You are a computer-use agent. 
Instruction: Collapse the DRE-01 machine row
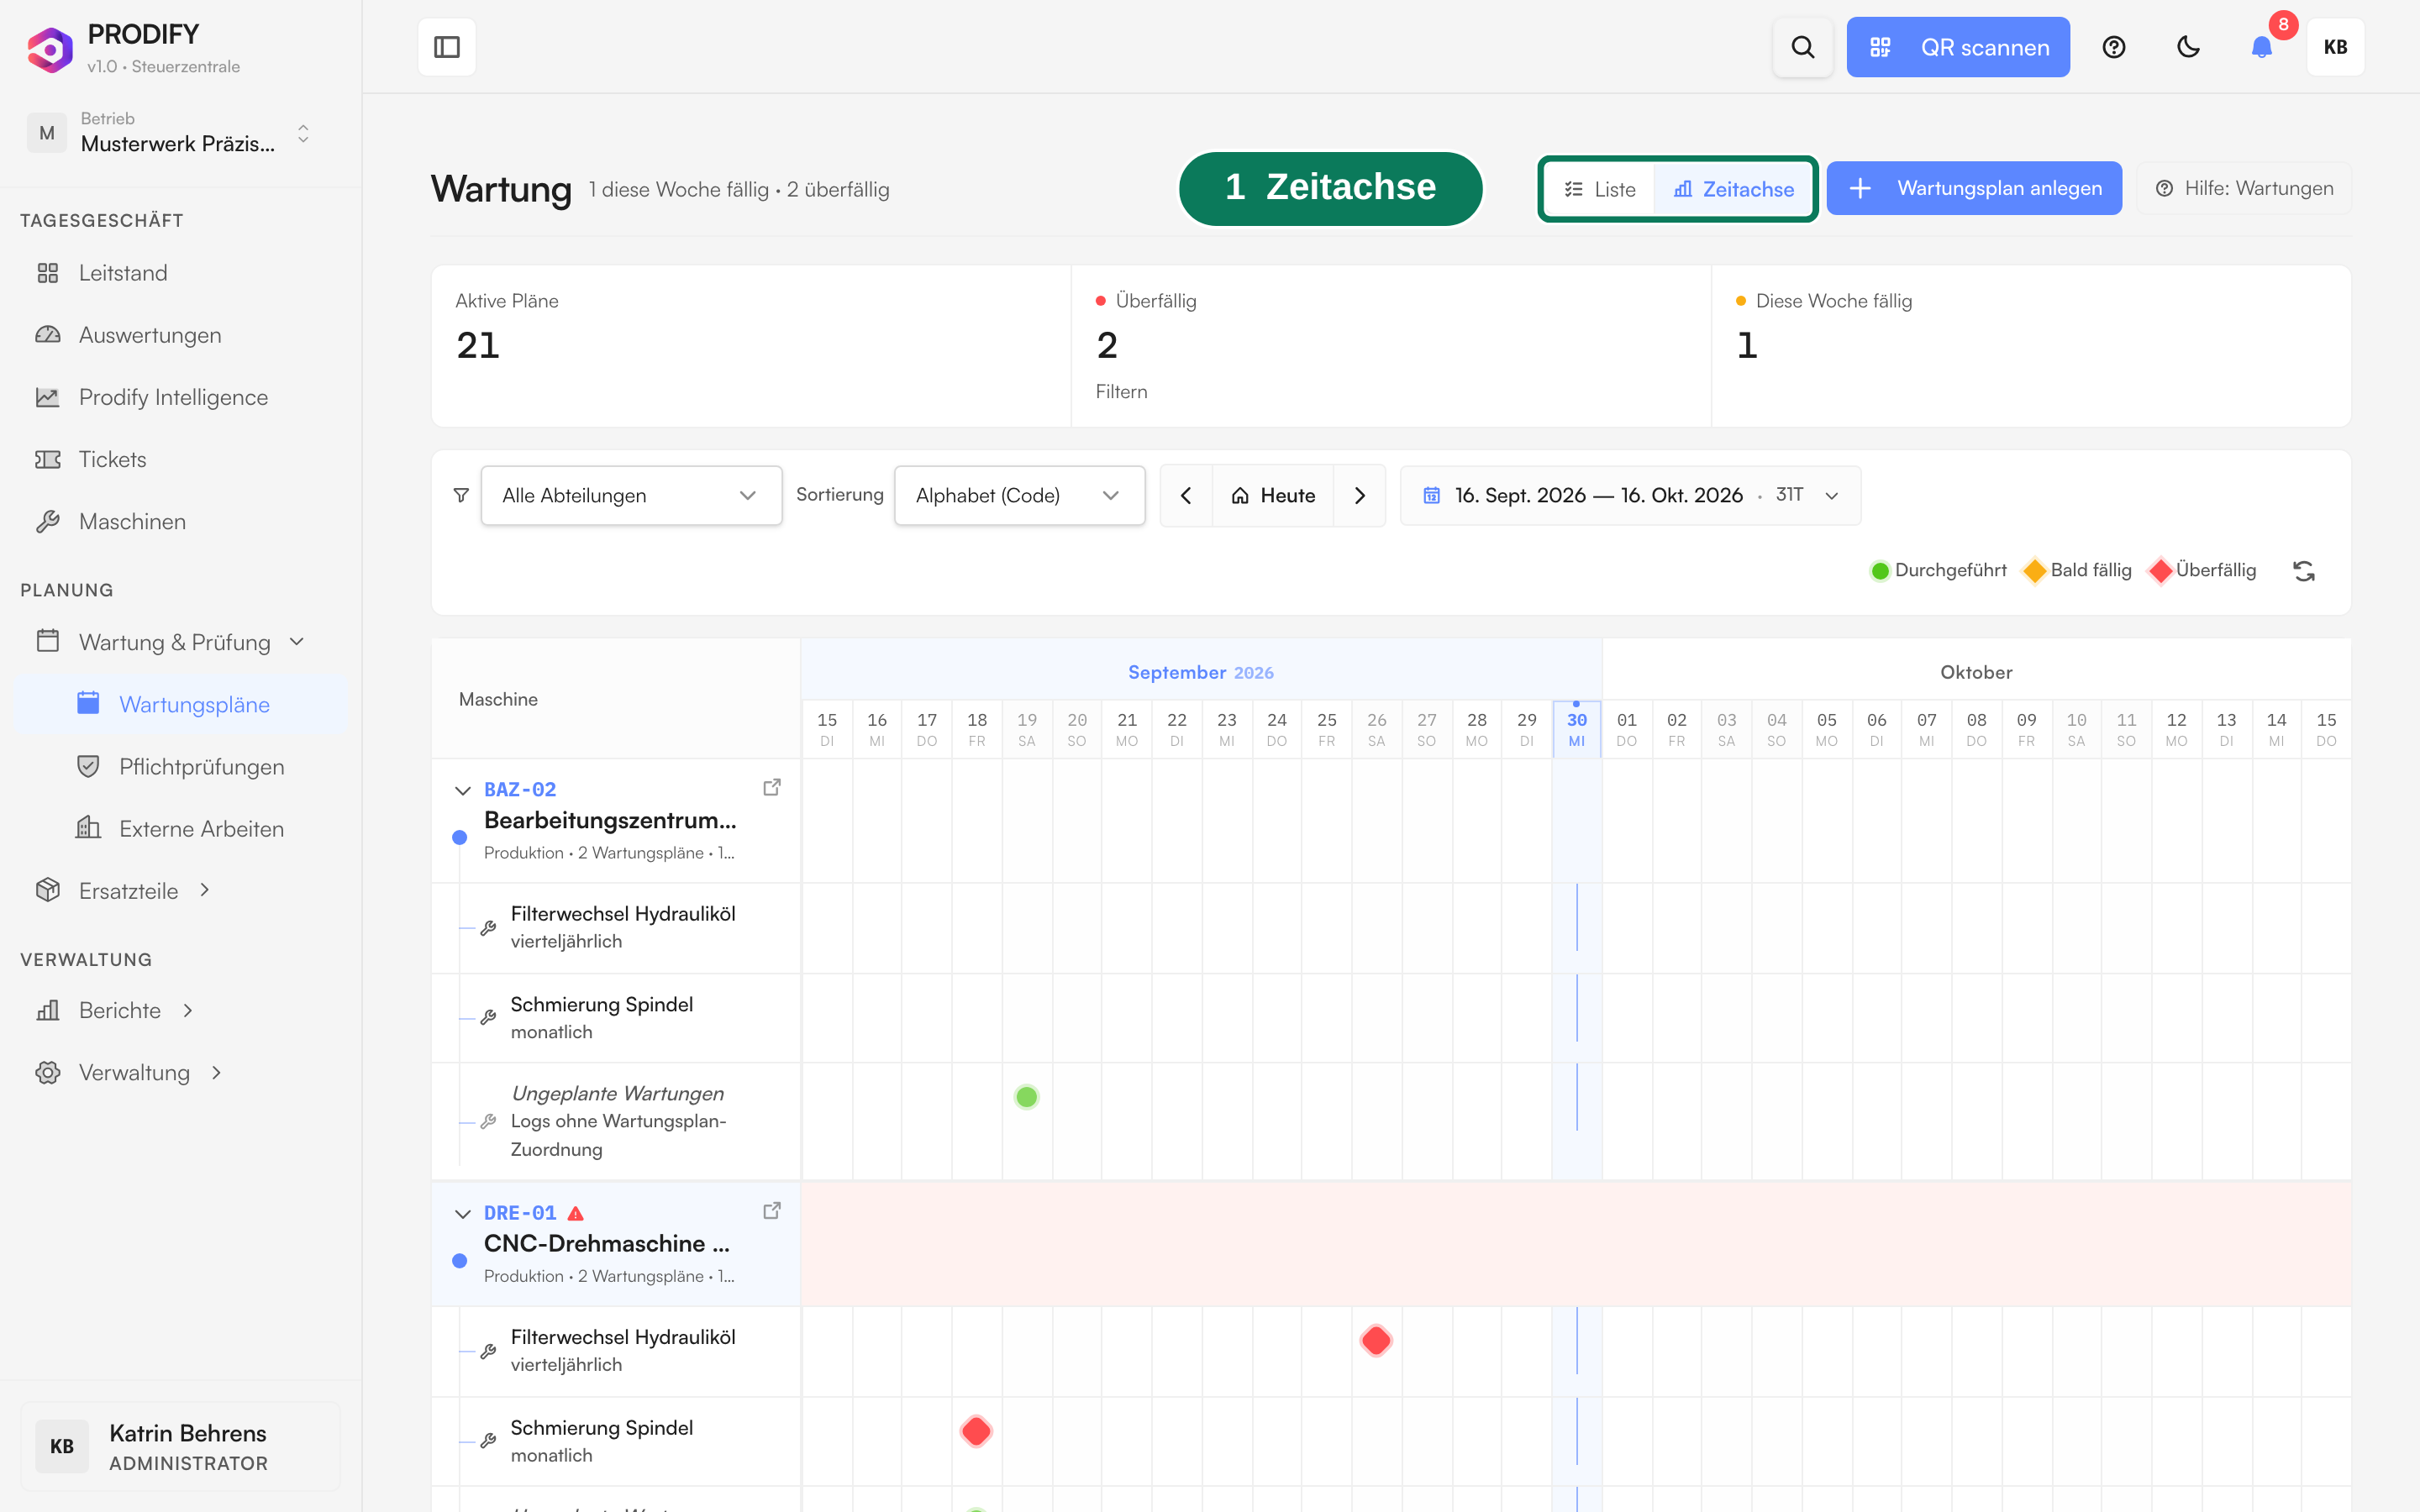462,1213
